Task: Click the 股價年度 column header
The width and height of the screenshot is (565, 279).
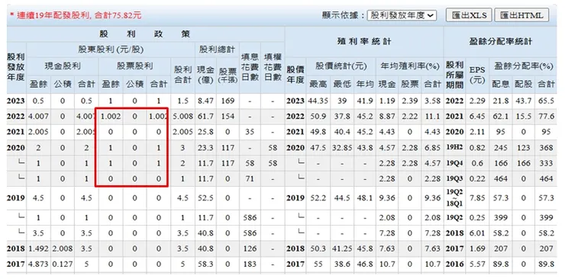Action: [x=295, y=75]
